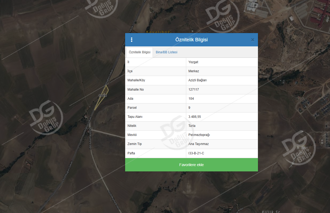The image size is (330, 213).
Task: Click the Mahalle No value 127117
Action: pos(194,90)
